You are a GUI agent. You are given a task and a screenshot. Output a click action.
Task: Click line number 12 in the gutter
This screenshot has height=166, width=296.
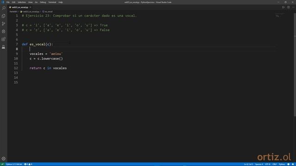pos(16,68)
